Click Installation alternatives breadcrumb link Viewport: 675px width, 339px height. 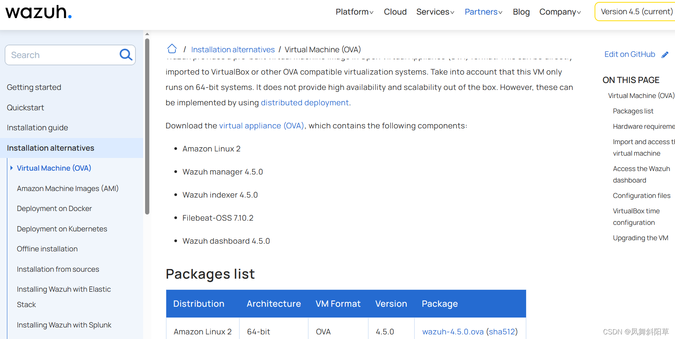click(x=233, y=50)
